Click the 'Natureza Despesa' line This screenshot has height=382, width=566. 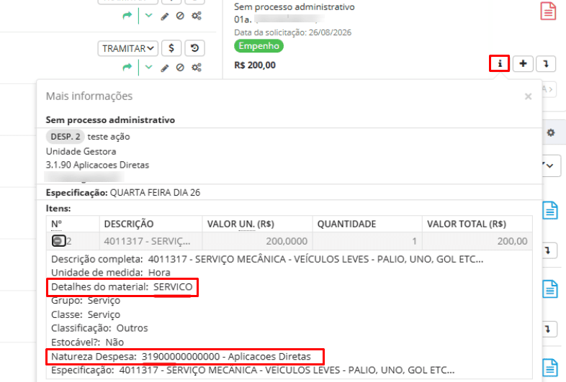(x=181, y=357)
